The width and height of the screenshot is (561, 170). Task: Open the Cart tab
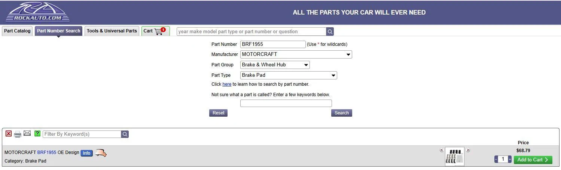point(155,31)
